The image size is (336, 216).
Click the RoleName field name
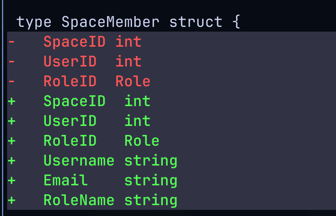point(79,200)
